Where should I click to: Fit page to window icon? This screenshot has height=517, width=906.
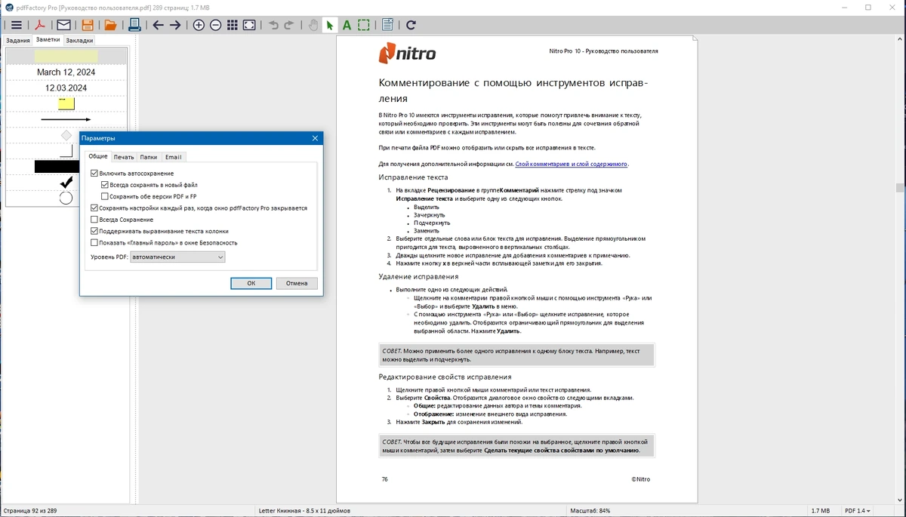(249, 25)
